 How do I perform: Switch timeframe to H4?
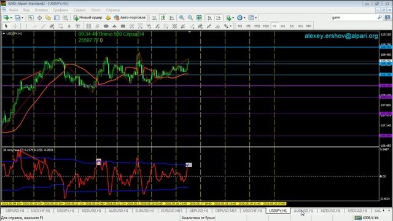coord(283,26)
